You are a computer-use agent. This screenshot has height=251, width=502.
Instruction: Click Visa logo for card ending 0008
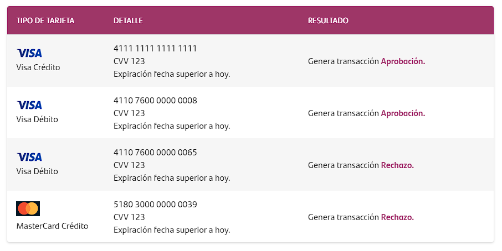(x=29, y=105)
